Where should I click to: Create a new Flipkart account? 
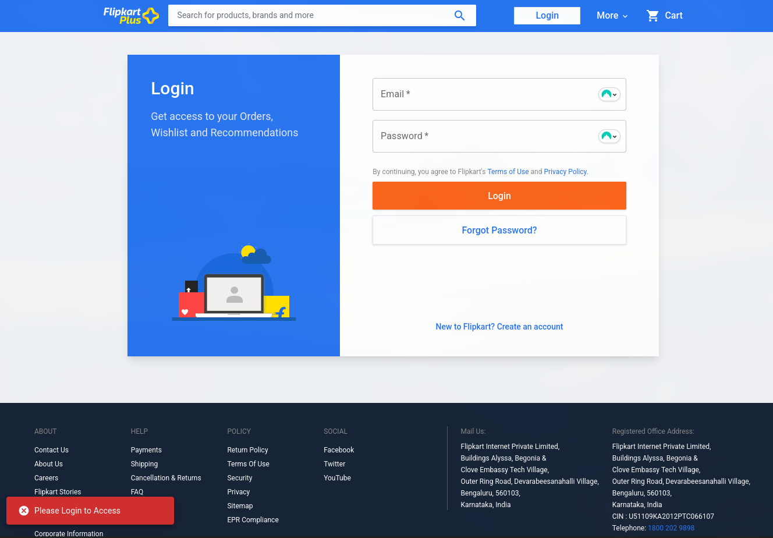(x=499, y=327)
